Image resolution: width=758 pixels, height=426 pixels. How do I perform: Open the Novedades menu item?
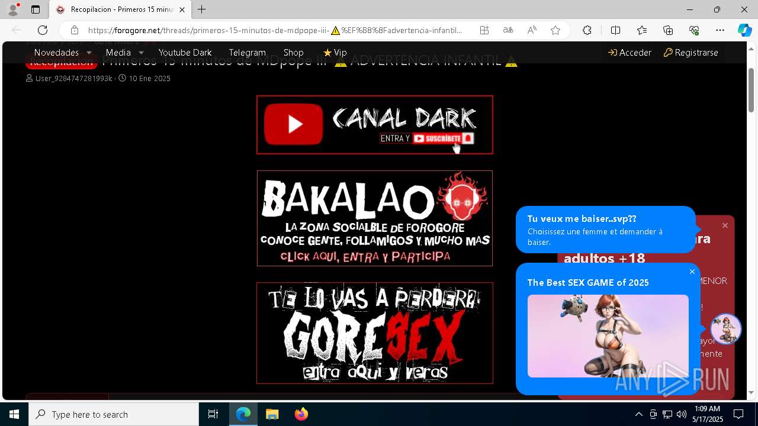click(x=56, y=53)
